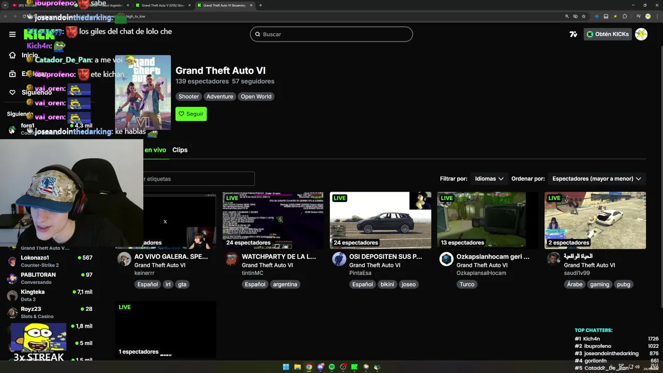Focus the Buscar search field
Viewport: 663px width, 373px height.
click(331, 34)
